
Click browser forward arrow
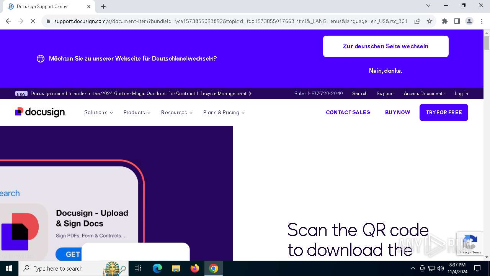(x=21, y=21)
